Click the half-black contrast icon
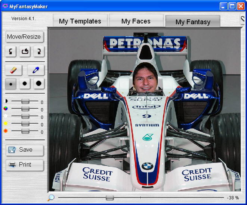The image size is (247, 205). point(6,101)
